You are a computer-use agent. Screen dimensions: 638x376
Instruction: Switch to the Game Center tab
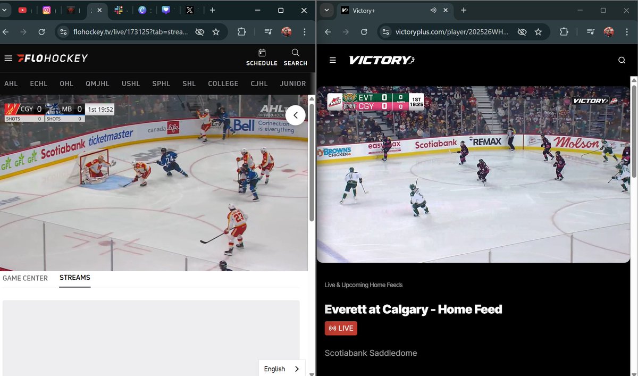pos(25,278)
